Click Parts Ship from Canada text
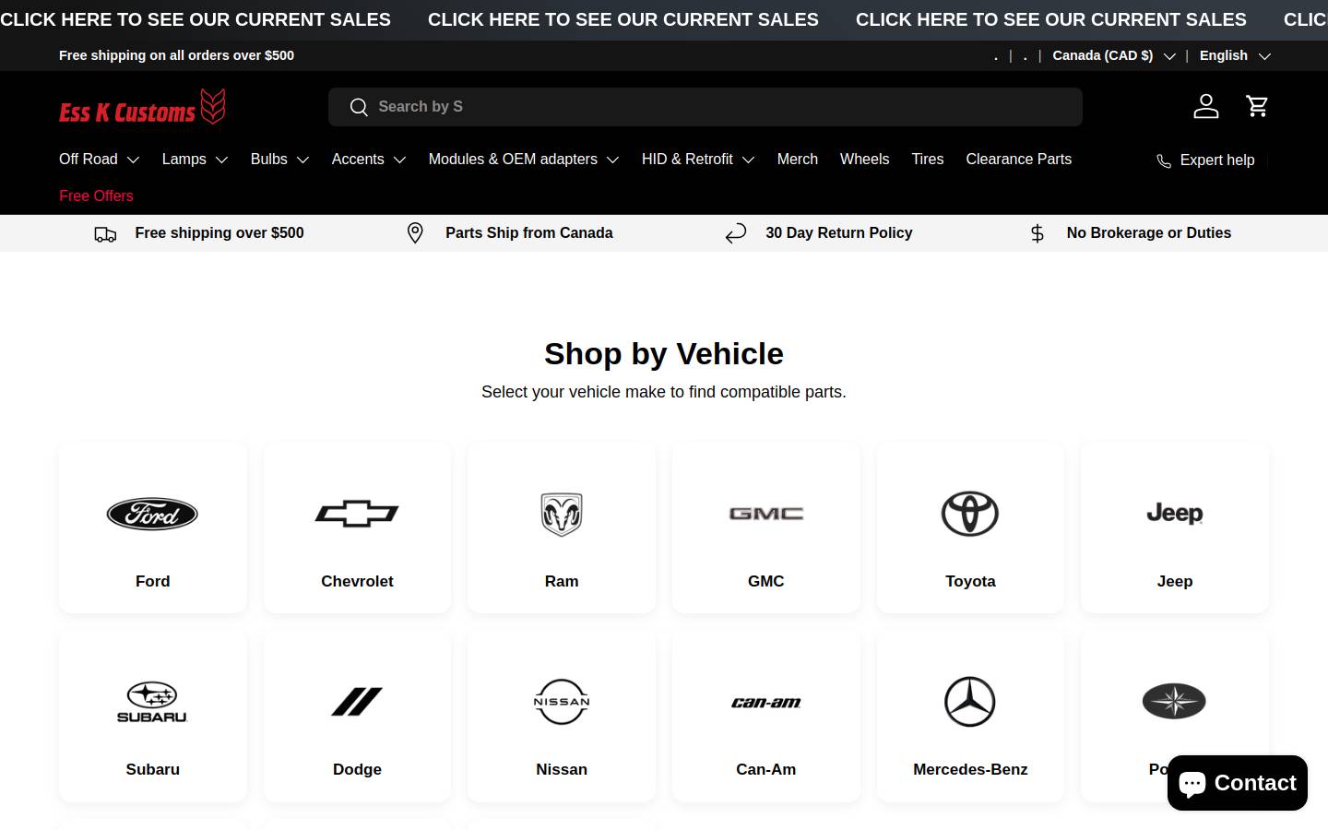Screen dimensions: 1328x830 coord(529,233)
